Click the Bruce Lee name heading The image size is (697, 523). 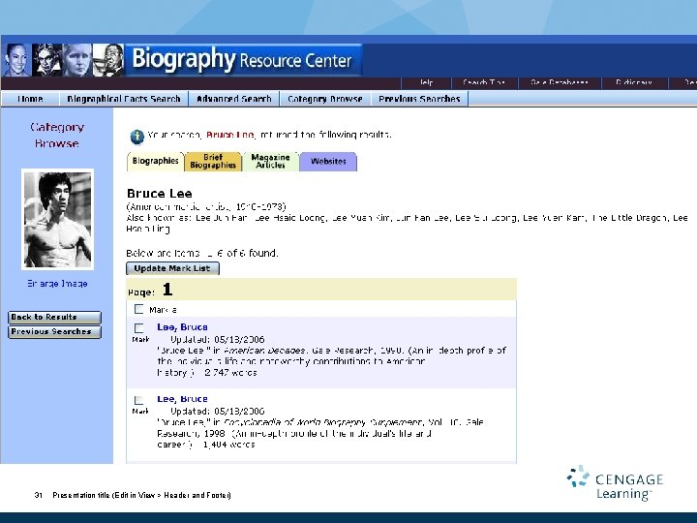(159, 194)
